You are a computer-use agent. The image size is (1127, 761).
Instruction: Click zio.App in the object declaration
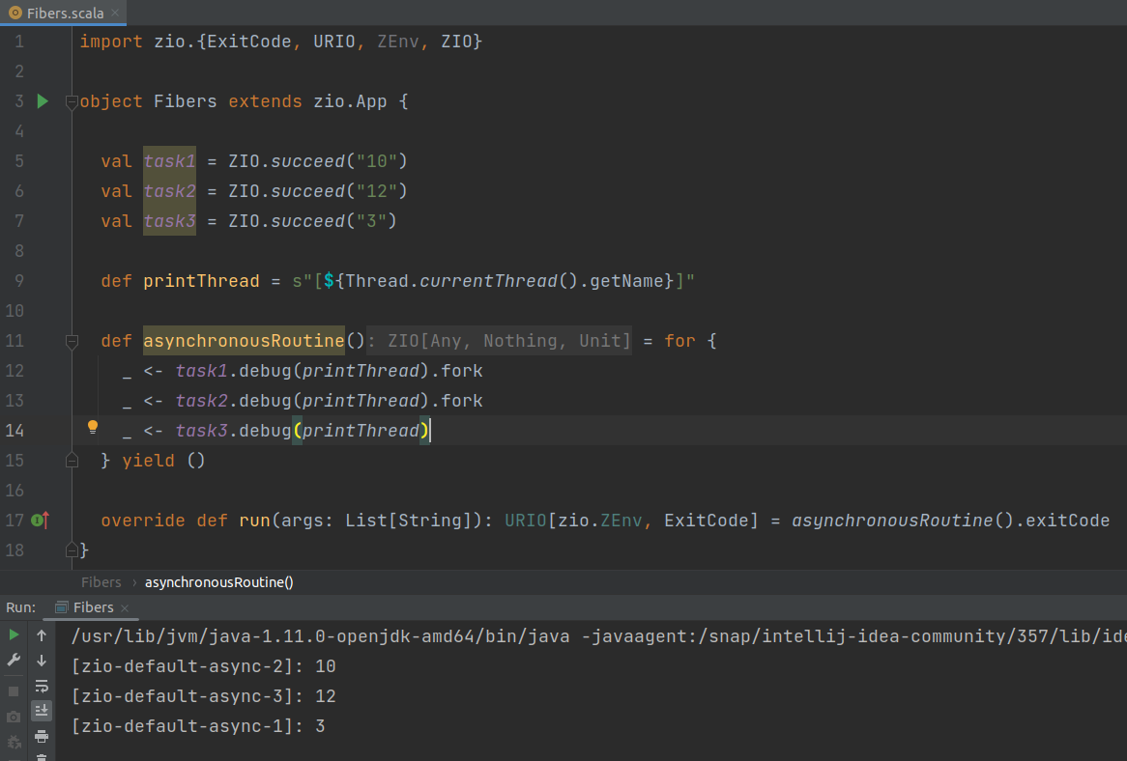pos(350,101)
